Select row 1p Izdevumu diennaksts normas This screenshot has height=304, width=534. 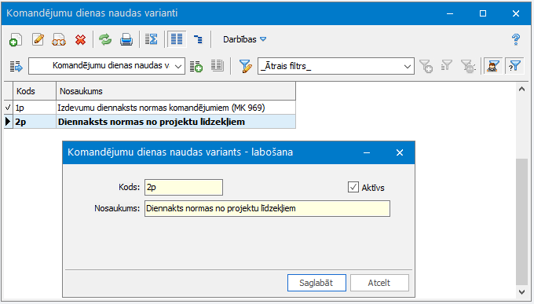[x=150, y=108]
